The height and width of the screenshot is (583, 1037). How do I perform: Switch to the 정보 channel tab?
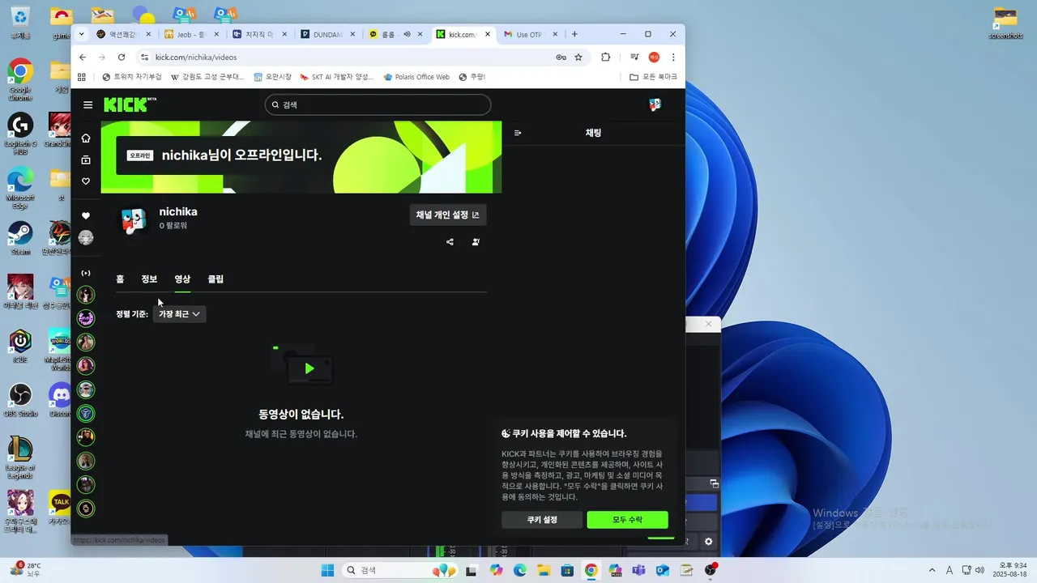pos(149,279)
